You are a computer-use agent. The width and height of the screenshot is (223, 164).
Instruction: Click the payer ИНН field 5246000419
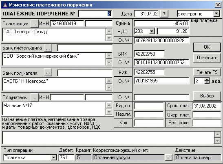[67, 24]
